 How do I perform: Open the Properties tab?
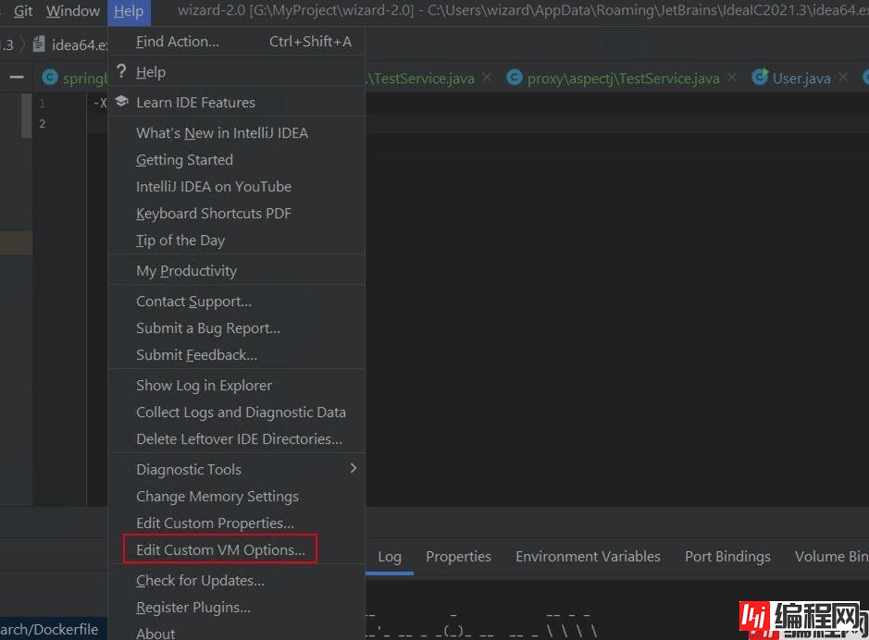(x=458, y=556)
